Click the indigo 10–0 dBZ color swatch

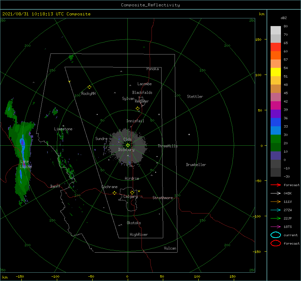coord(276,156)
